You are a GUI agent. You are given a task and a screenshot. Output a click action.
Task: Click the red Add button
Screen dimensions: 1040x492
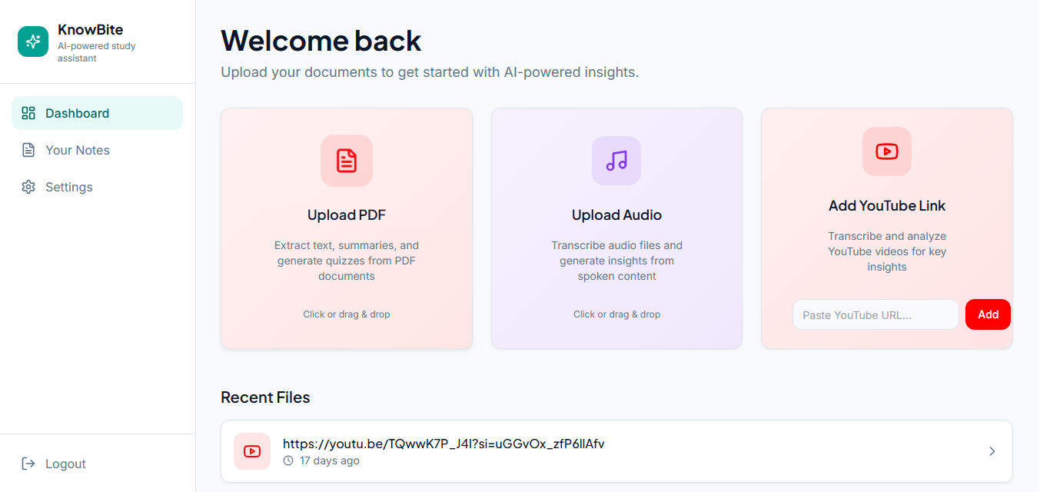[988, 314]
